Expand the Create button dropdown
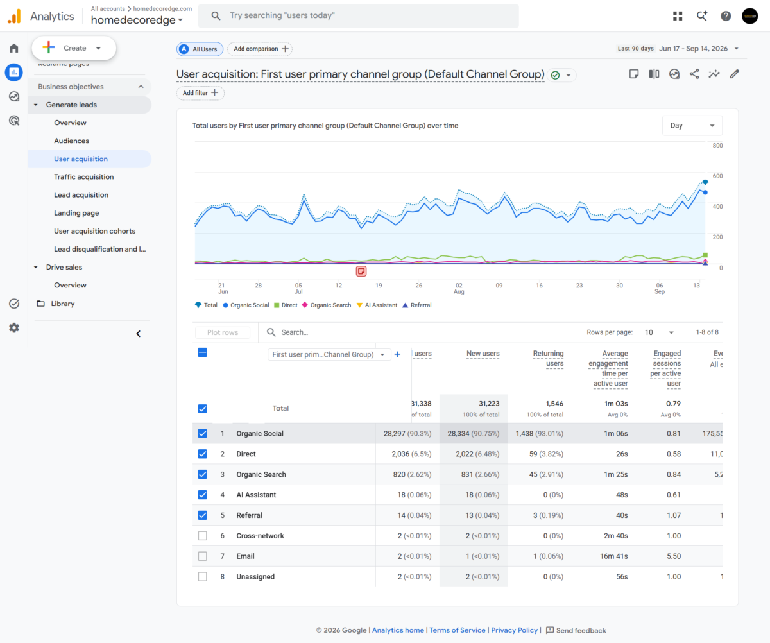This screenshot has width=770, height=643. coord(98,48)
